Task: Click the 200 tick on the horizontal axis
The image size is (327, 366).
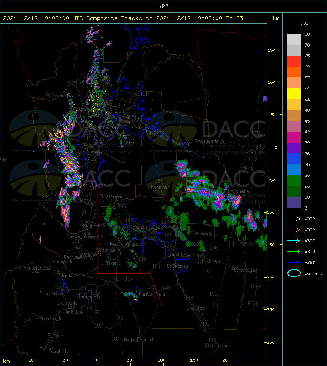Action: [226, 360]
